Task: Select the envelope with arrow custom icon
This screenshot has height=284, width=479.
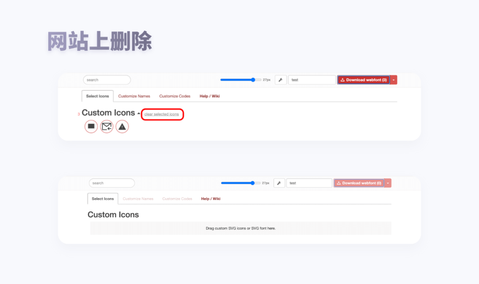Action: point(106,126)
